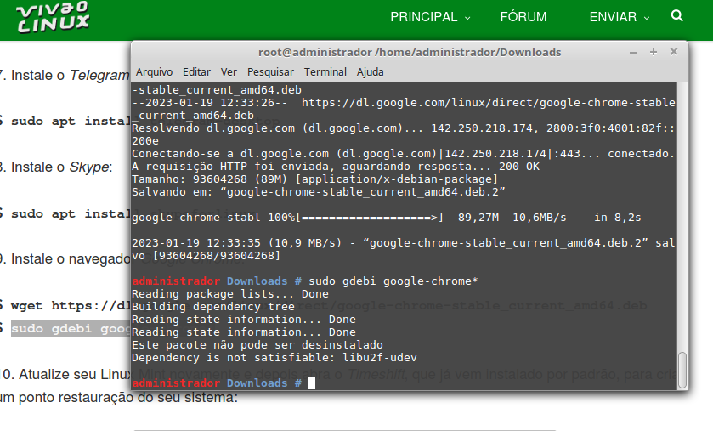Click the '2023-01-19 12:33:35 (10,9 MB/s)' line
Viewport: 713px width, 431px height.
[404, 243]
